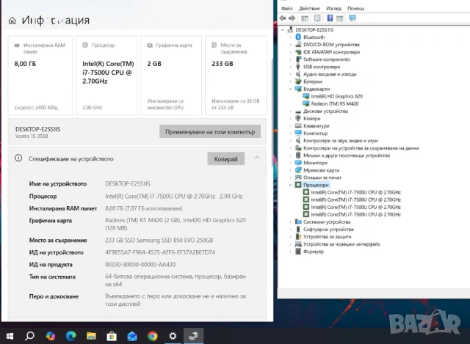The image size is (470, 344).
Task: Select Клавиатури node in device tree
Action: tap(317, 126)
